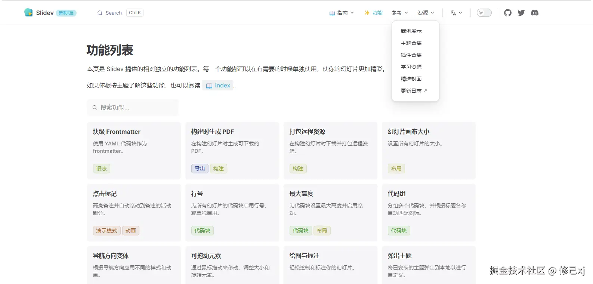593x284 pixels.
Task: Go to the 功能 nav item
Action: 373,13
